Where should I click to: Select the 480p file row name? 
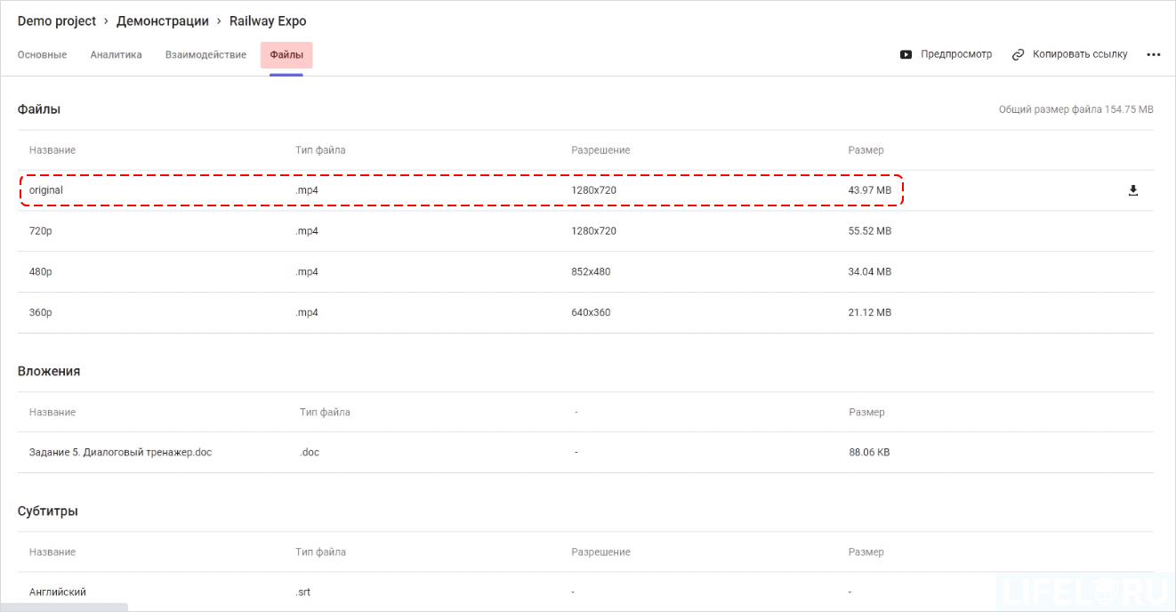click(x=41, y=272)
